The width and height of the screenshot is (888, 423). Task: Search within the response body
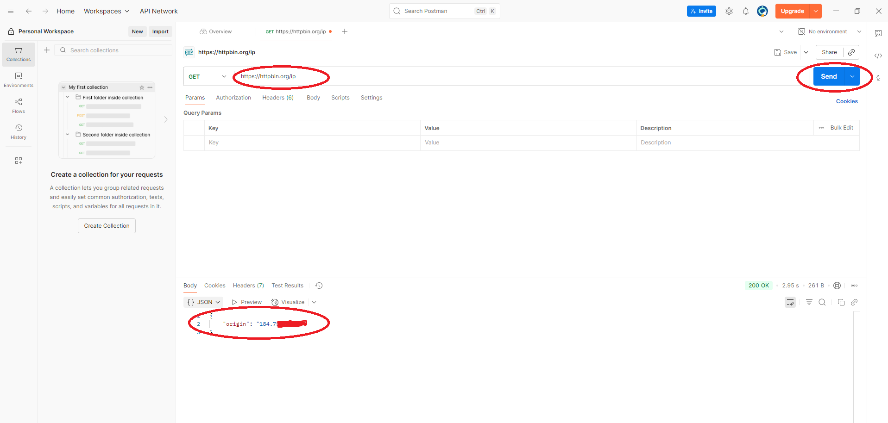point(822,302)
